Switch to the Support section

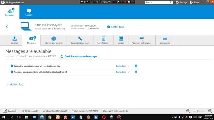pyautogui.click(x=29, y=12)
